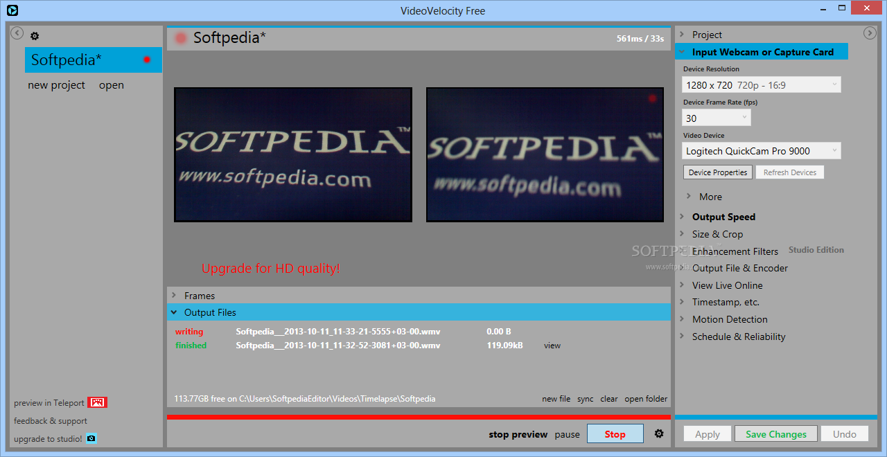Click the red recording dot on Softpedia project
The width and height of the screenshot is (887, 457).
point(147,60)
